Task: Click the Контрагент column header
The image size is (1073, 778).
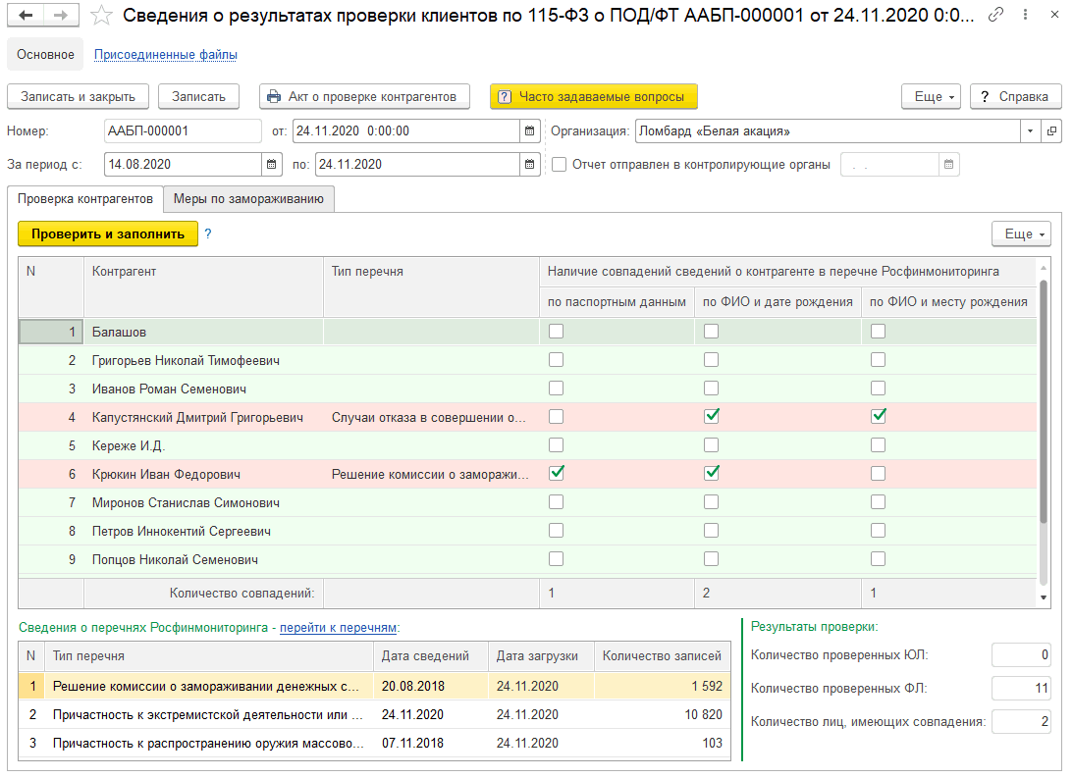Action: 203,286
